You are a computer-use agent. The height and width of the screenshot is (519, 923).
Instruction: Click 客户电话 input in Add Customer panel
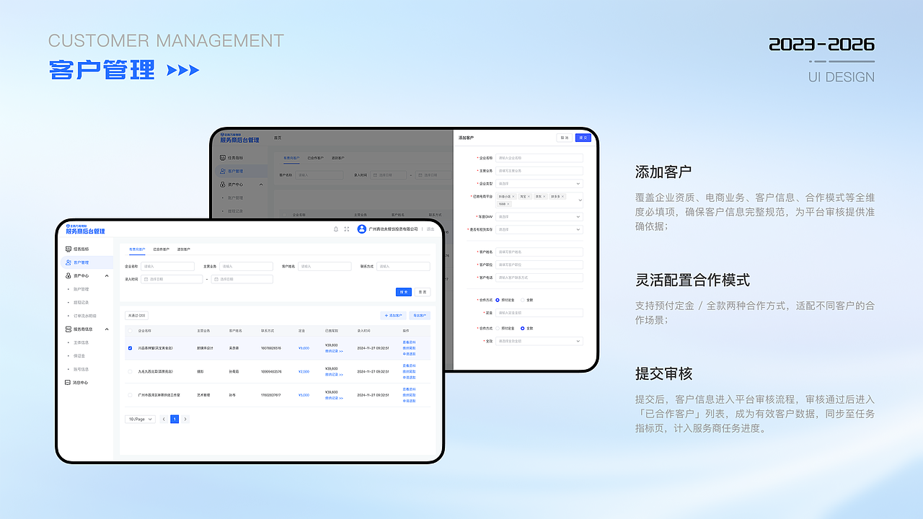tap(539, 278)
